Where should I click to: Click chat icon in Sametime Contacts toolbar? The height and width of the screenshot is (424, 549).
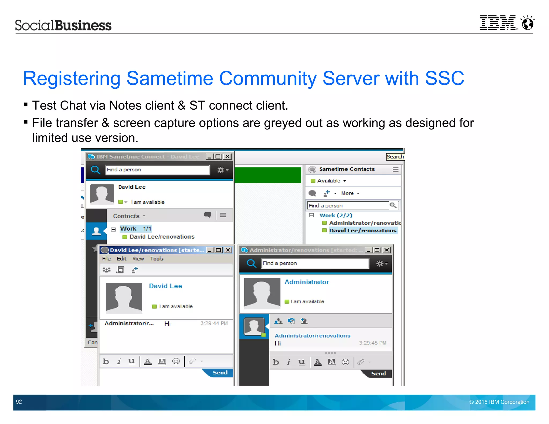coord(312,193)
